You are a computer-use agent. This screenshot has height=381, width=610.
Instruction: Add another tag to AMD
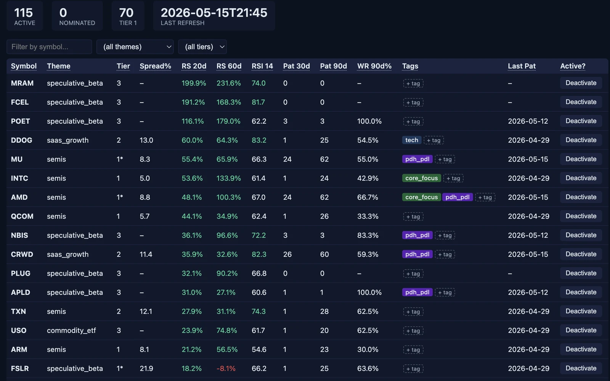click(x=485, y=198)
